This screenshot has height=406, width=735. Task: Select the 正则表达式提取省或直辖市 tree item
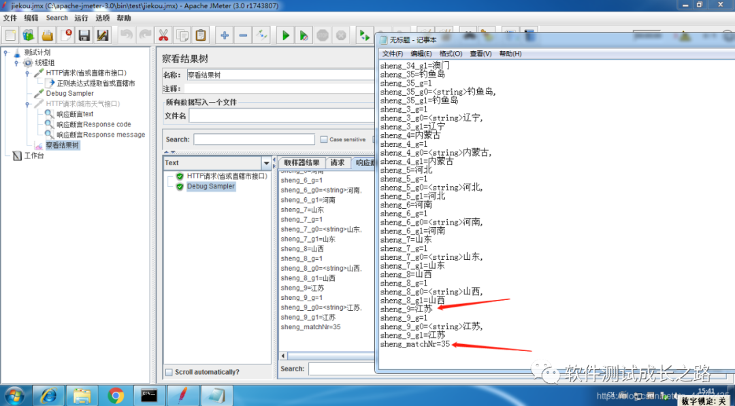click(96, 84)
